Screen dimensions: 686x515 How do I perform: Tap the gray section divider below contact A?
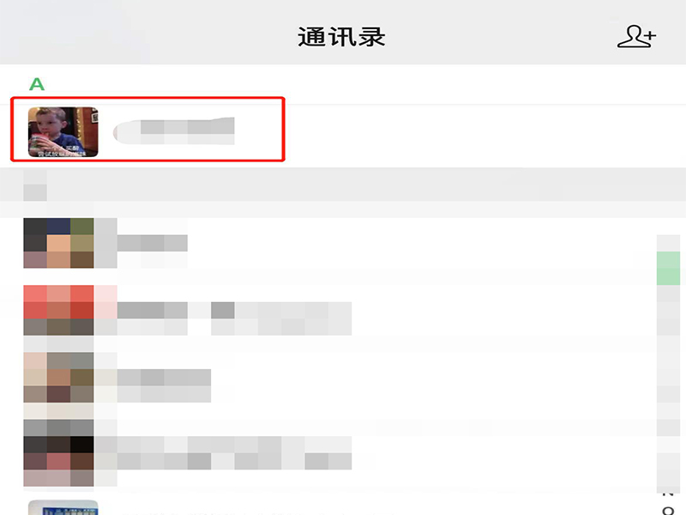(343, 185)
